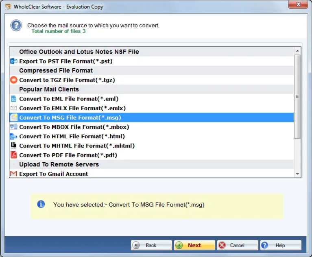Screen dimensions: 312x257
Task: Click the orange TGZ format icon
Action: pyautogui.click(x=13, y=80)
